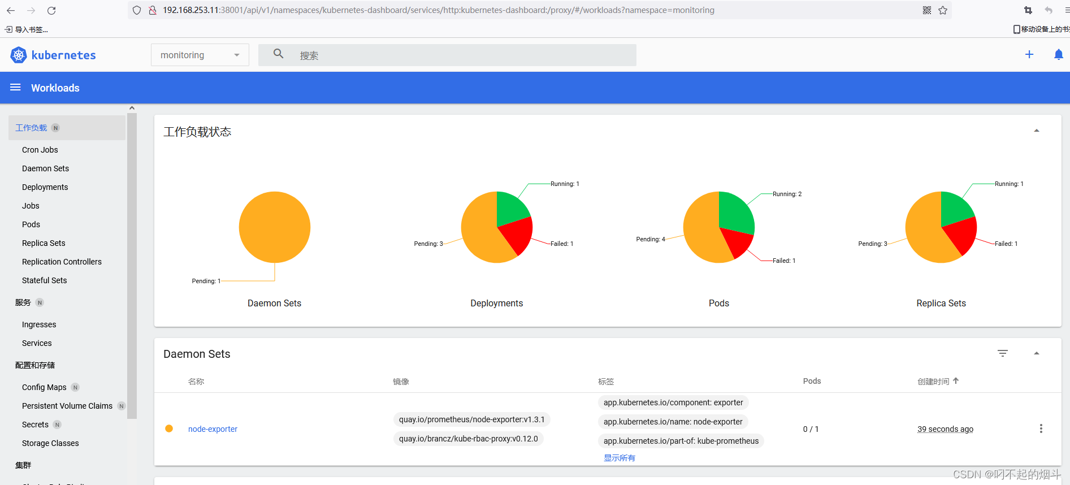Open Pods in sidebar

click(x=31, y=224)
